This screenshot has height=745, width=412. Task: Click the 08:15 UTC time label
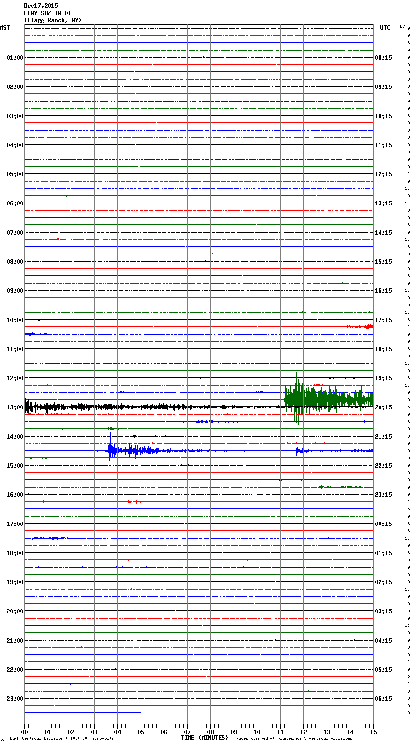(383, 58)
